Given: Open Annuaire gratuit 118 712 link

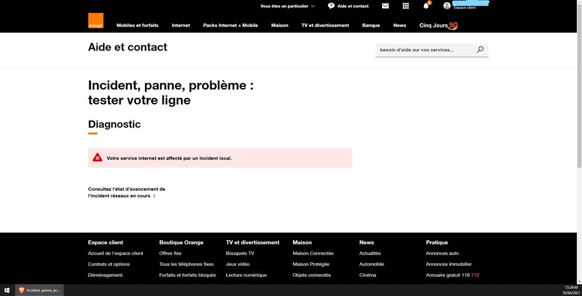Looking at the screenshot, I should point(453,275).
